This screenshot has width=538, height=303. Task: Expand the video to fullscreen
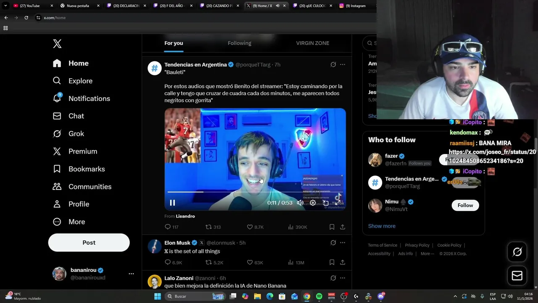338,203
